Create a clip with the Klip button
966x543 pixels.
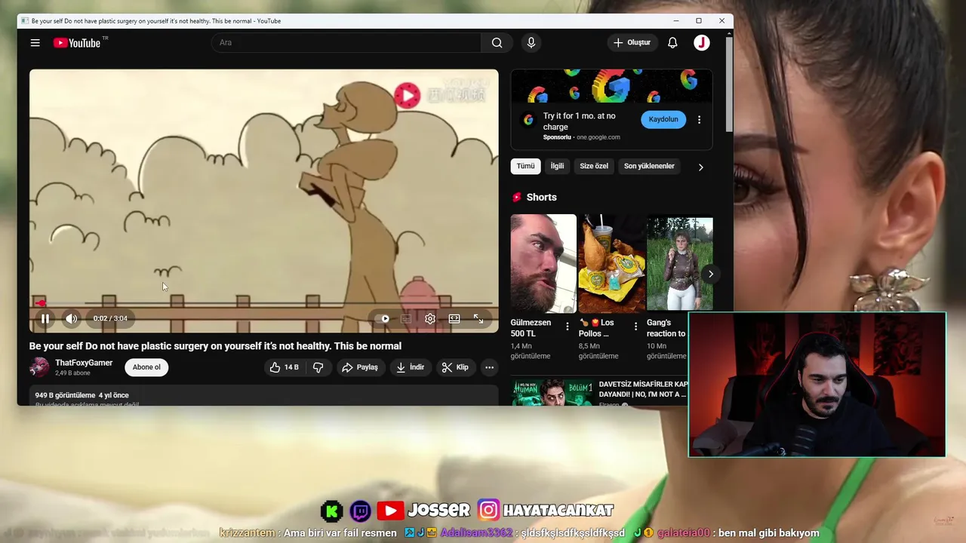point(455,367)
